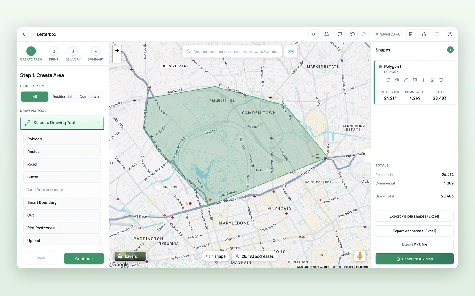The width and height of the screenshot is (475, 296).
Task: Click the back arrow next to Letterbox
Action: pyautogui.click(x=24, y=34)
